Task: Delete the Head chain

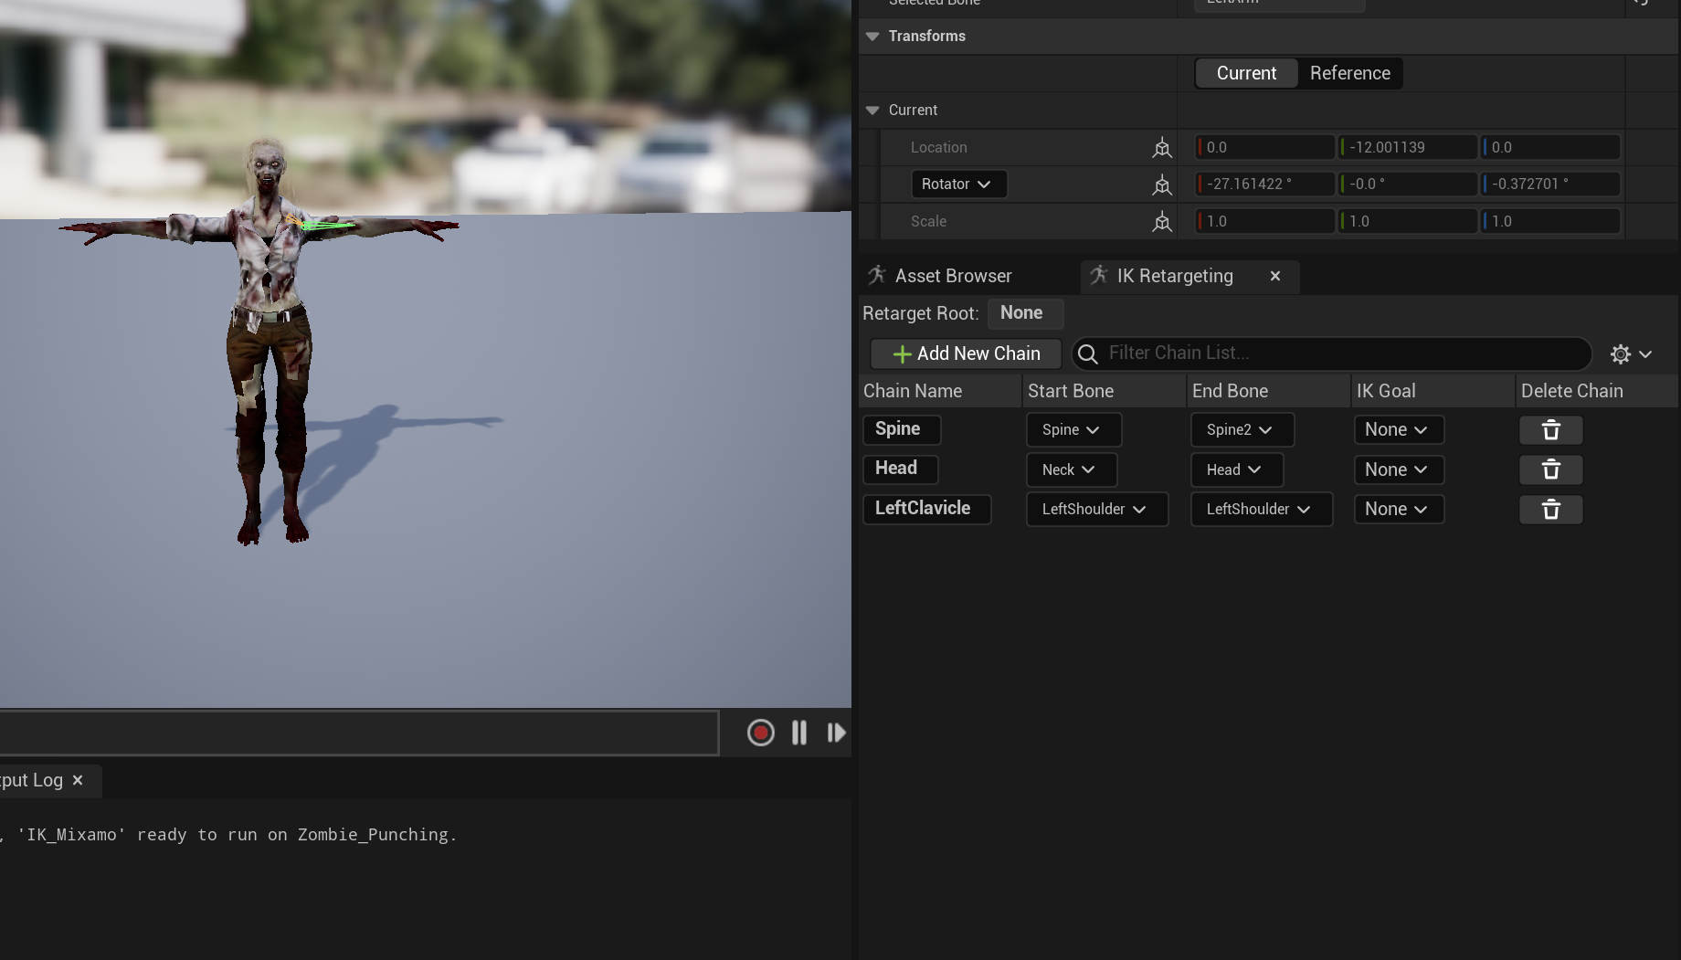Action: click(x=1550, y=469)
